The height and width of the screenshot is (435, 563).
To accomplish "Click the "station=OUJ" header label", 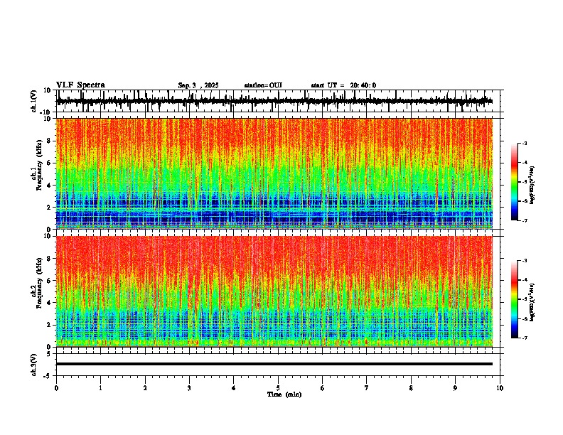I will coord(263,85).
